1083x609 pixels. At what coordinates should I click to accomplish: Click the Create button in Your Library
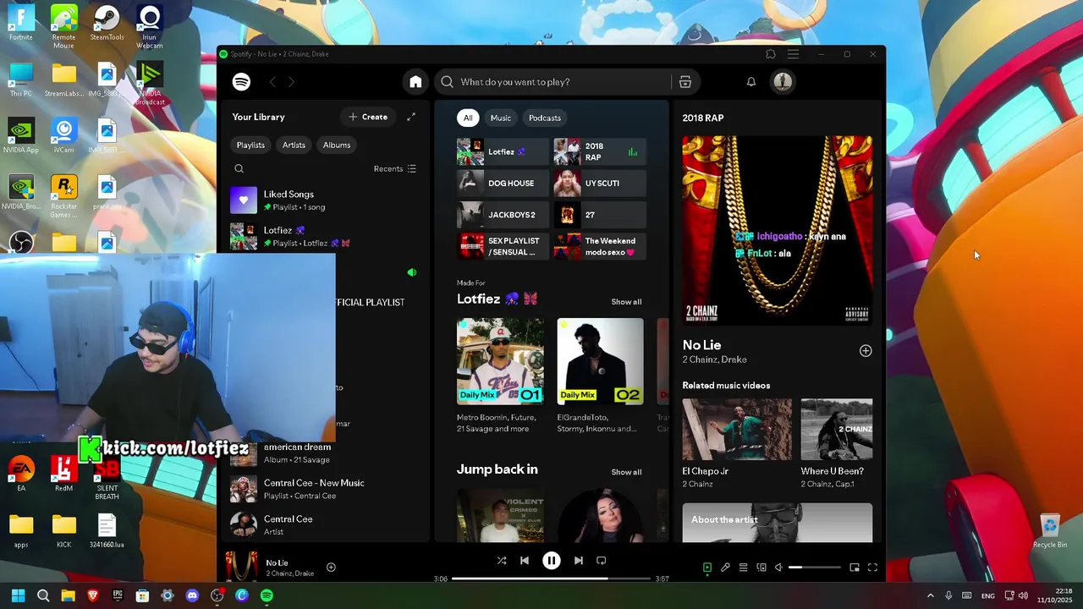(368, 117)
